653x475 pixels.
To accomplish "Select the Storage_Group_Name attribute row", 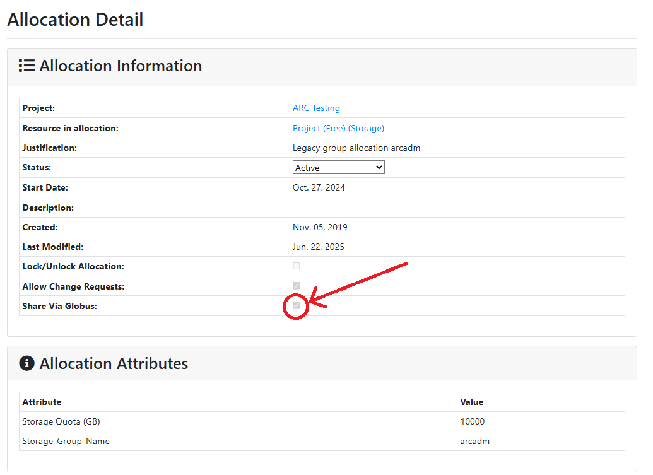I will point(66,441).
